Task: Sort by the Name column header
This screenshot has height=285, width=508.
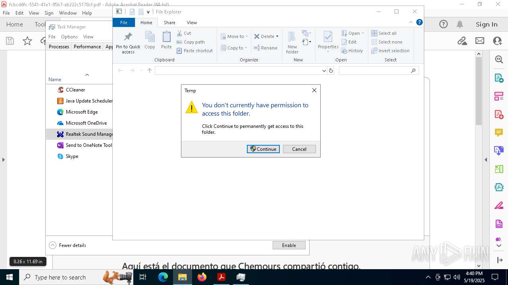Action: point(55,79)
